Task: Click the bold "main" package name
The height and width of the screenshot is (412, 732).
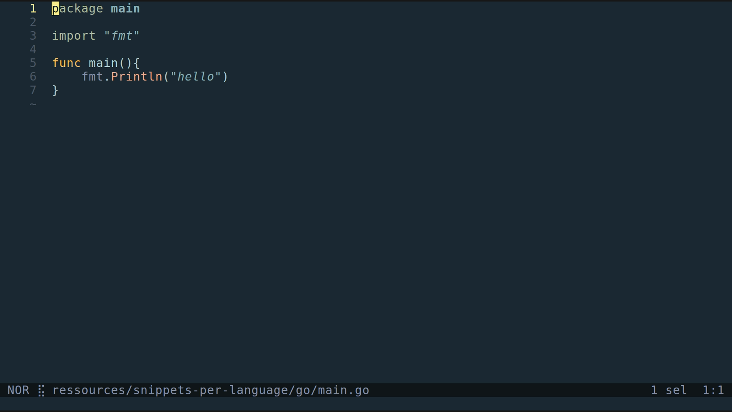Action: [x=125, y=8]
